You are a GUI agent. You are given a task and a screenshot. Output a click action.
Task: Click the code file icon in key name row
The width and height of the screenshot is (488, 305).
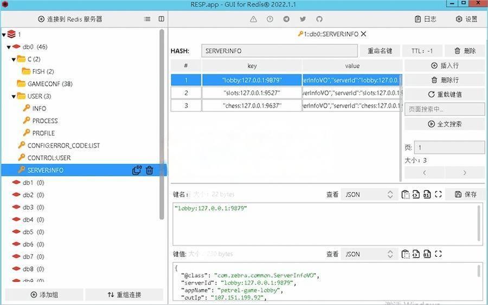416,194
